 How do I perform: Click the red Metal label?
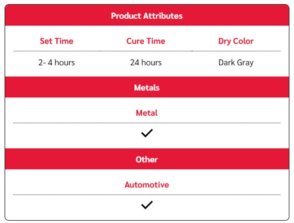[x=147, y=113]
